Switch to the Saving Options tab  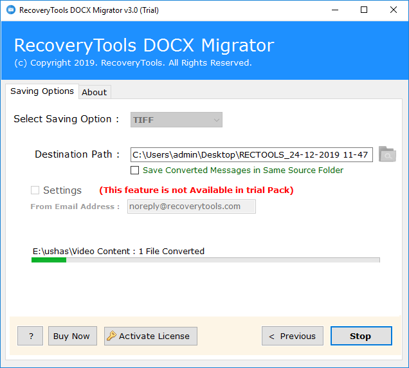(x=42, y=91)
